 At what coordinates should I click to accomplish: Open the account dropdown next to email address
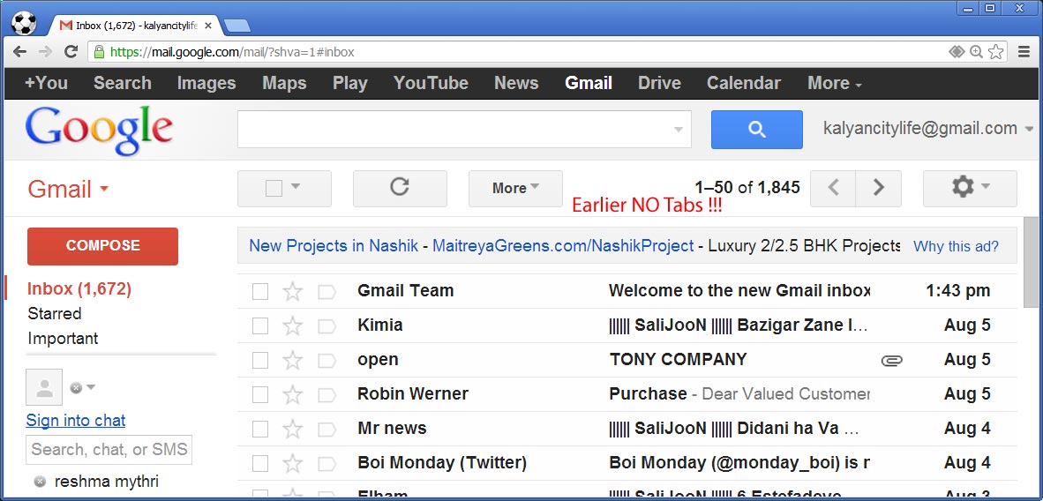pyautogui.click(x=1030, y=129)
